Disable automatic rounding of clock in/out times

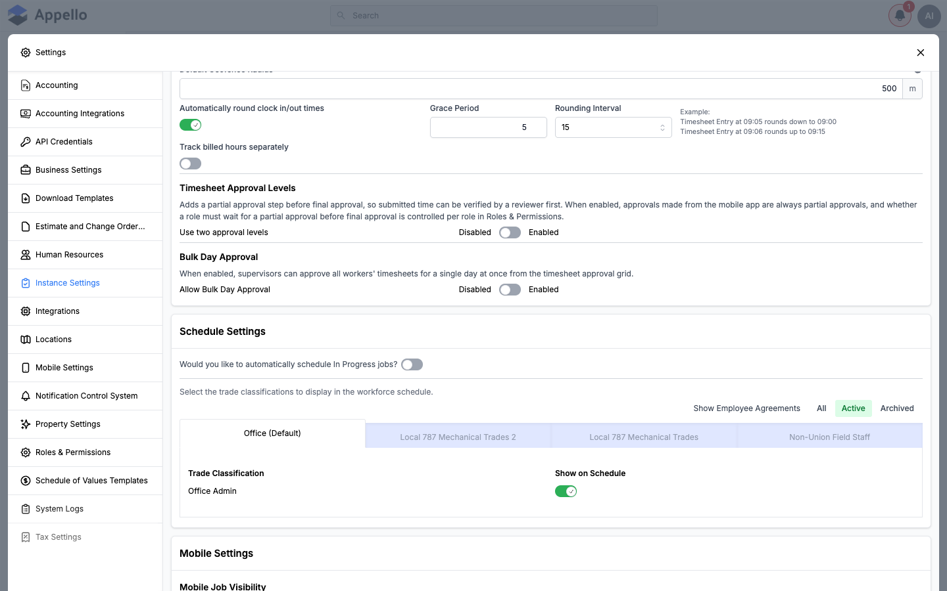pyautogui.click(x=191, y=125)
